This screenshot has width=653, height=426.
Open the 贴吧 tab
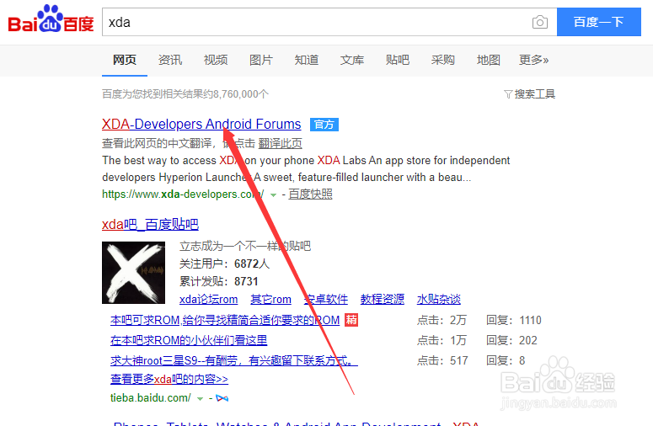(398, 61)
